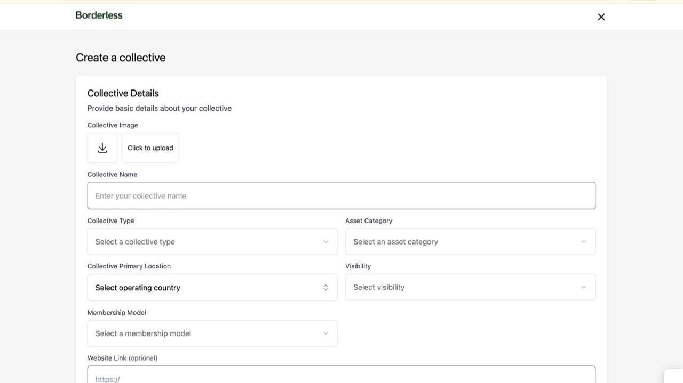
Task: Click the chevron in the Membership Model field
Action: (x=325, y=333)
